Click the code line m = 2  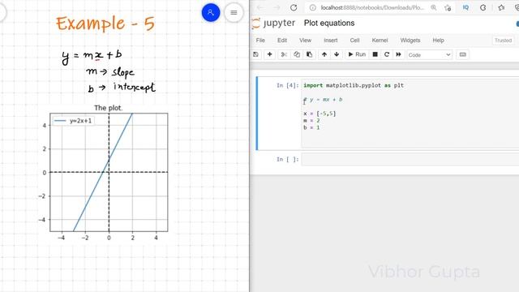311,121
